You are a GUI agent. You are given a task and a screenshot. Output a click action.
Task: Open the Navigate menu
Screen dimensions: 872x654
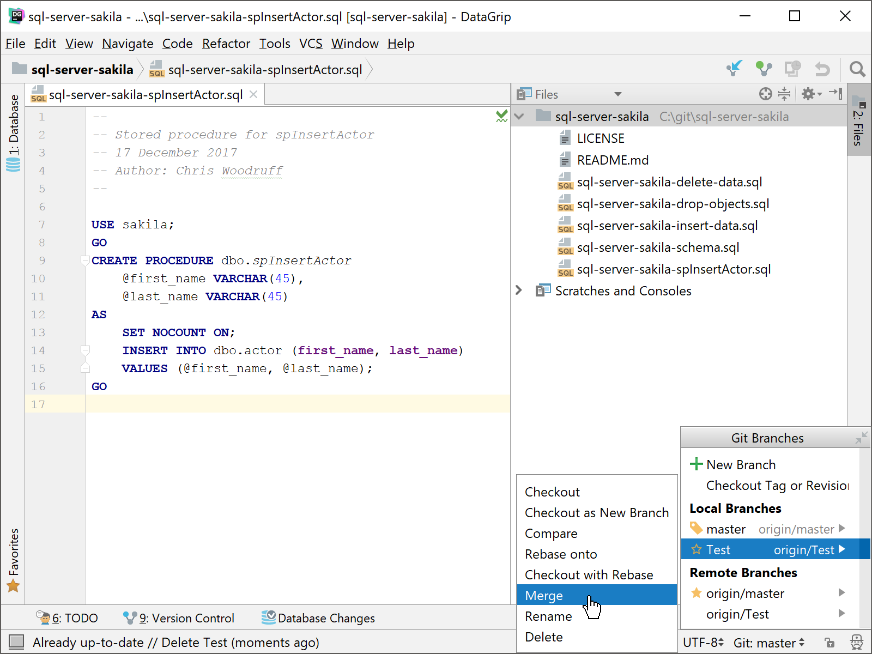[128, 44]
